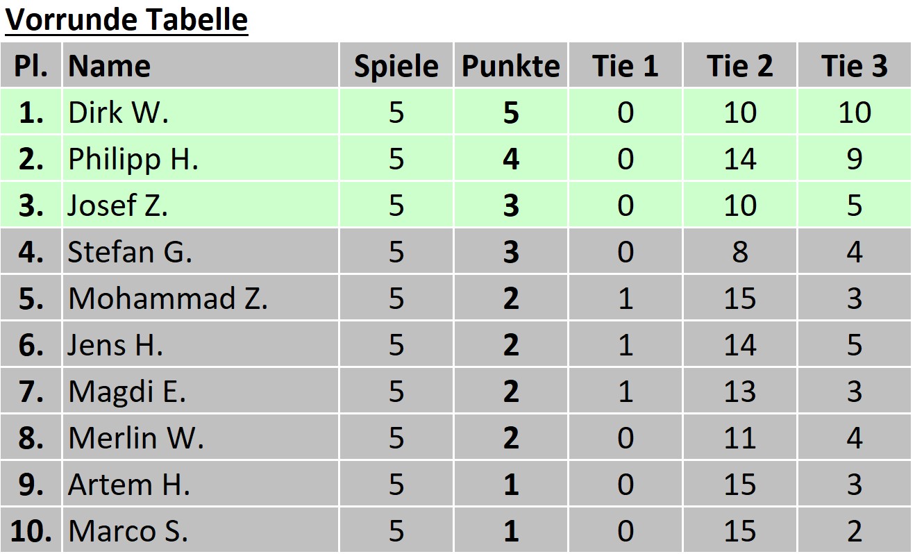The height and width of the screenshot is (554, 915).
Task: Select the placement number 10. cell
Action: tap(31, 531)
